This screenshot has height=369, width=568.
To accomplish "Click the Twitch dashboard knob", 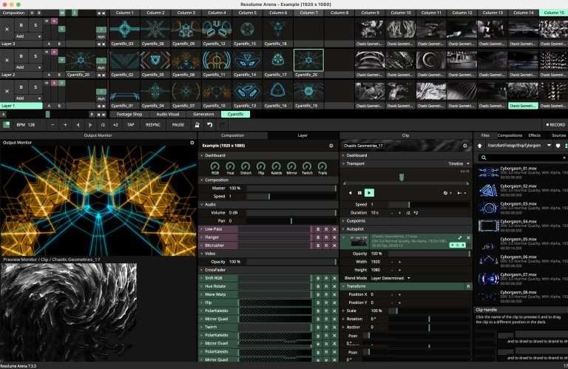I will point(307,166).
